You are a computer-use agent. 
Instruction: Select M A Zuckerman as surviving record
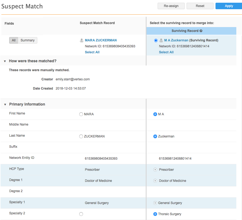[156, 40]
